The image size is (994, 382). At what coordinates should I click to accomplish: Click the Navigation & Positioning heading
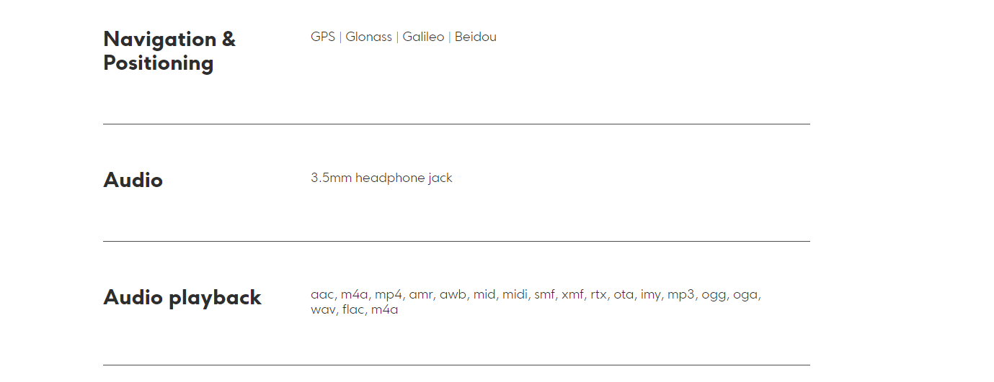[169, 50]
